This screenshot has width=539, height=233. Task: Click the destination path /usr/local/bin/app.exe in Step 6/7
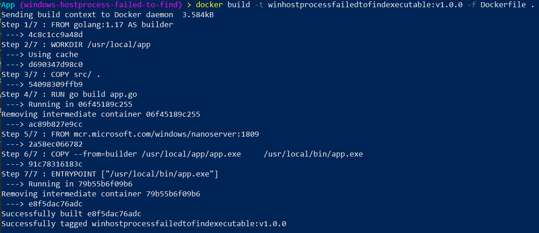point(313,154)
